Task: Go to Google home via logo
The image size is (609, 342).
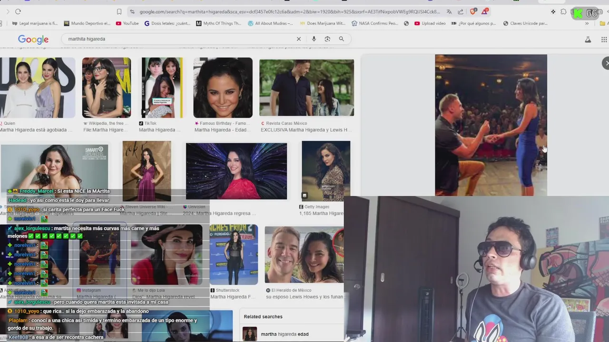Action: coord(33,39)
